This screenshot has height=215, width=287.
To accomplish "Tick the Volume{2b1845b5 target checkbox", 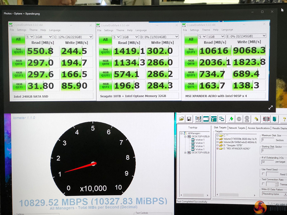I will point(217,142).
